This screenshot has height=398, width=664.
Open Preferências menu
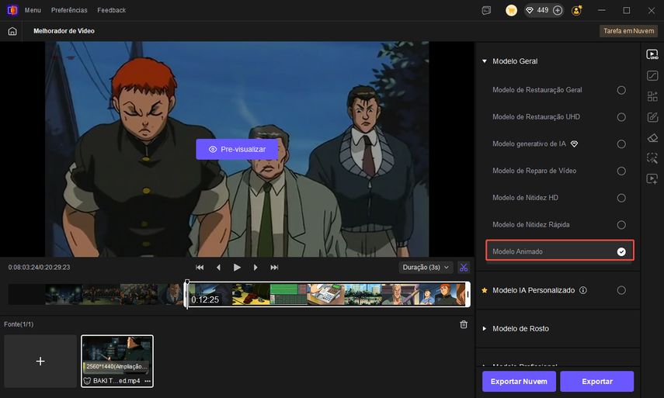pyautogui.click(x=69, y=10)
